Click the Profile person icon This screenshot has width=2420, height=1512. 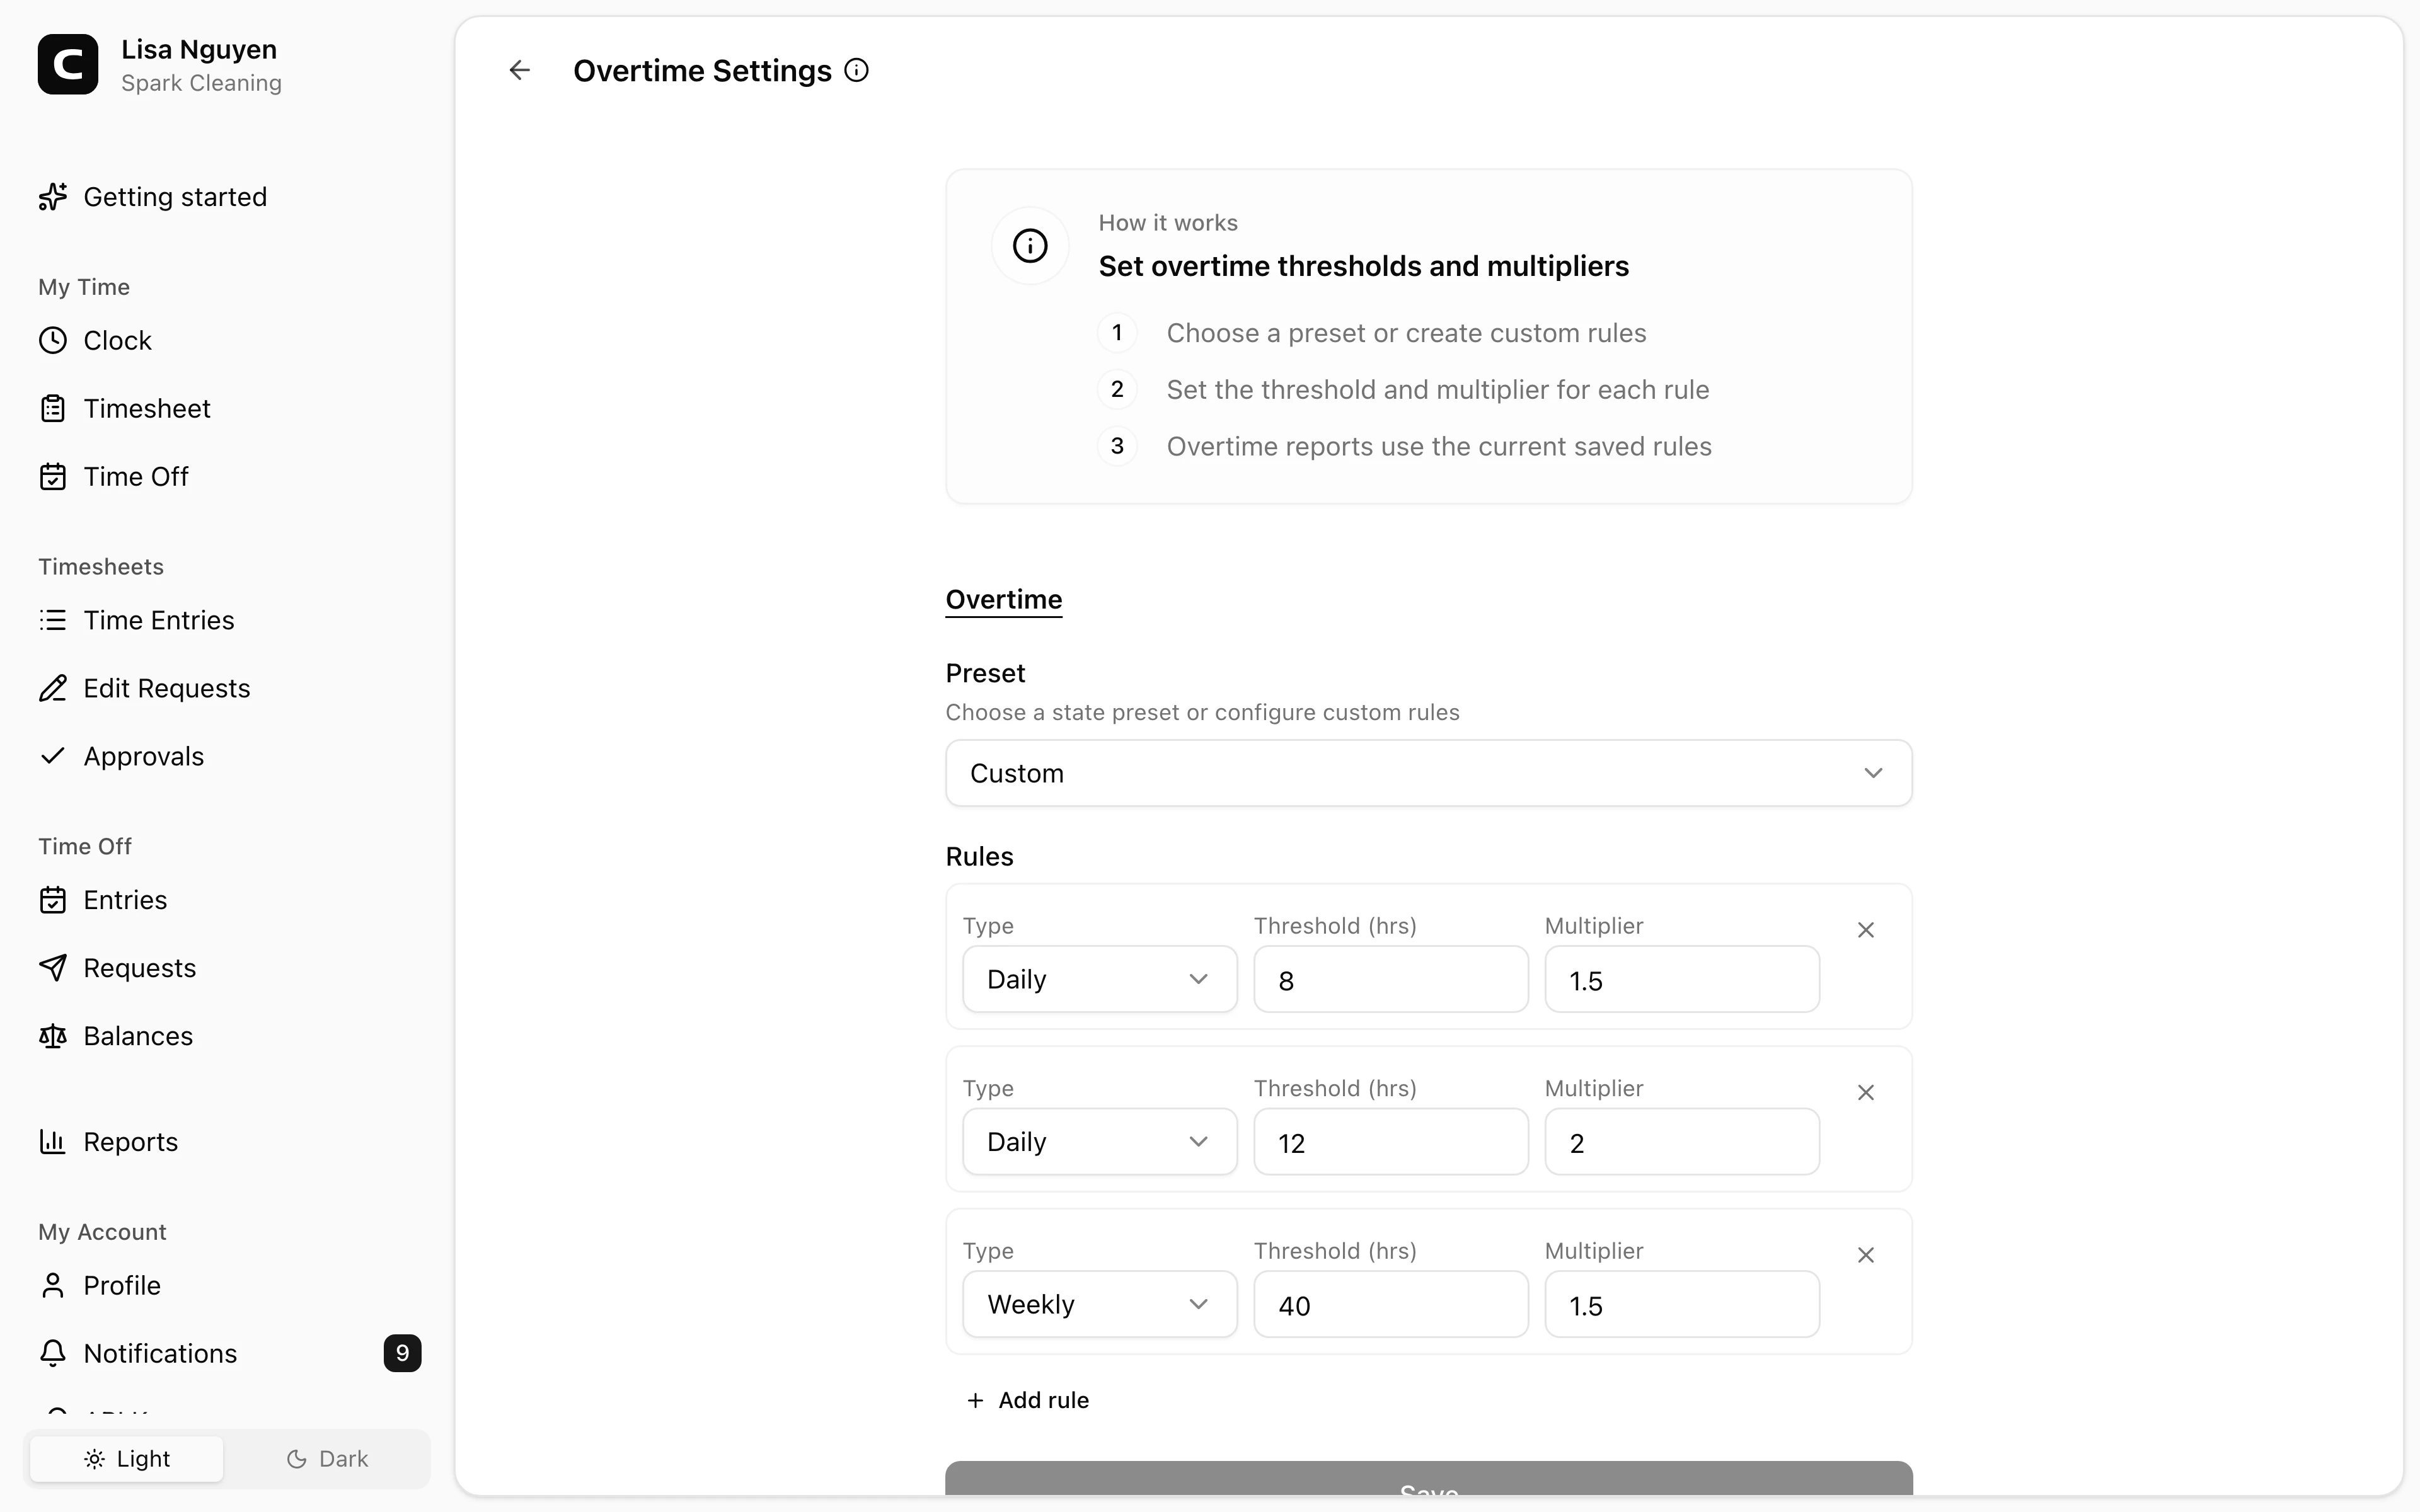(x=53, y=1285)
